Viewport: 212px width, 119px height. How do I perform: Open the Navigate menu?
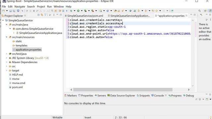pyautogui.click(x=20, y=7)
